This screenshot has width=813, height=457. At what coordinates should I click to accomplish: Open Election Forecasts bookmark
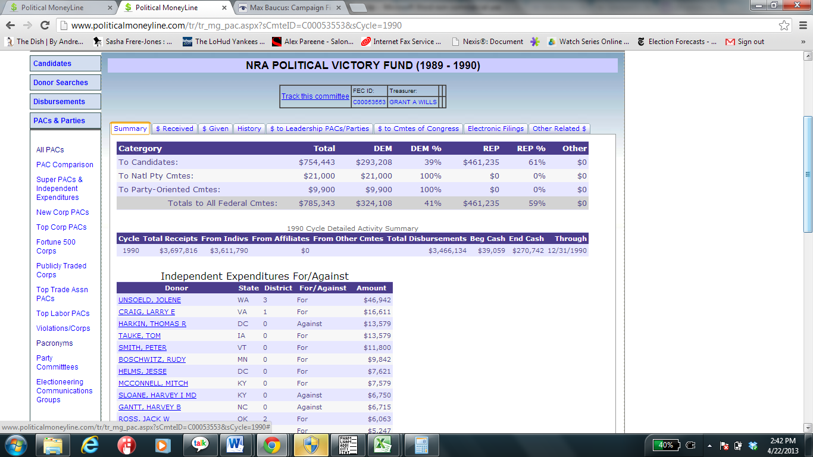click(x=677, y=42)
